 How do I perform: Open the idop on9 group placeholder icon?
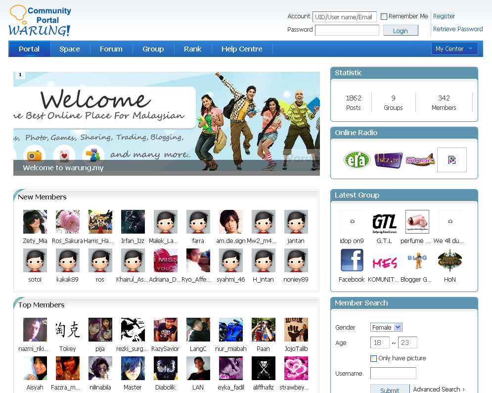point(352,222)
